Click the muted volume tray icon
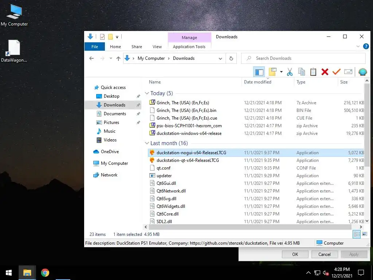Image resolution: width=373 pixels, height=280 pixels. (326, 273)
